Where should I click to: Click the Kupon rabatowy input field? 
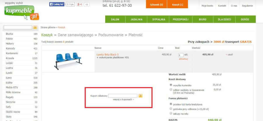pos(123,96)
